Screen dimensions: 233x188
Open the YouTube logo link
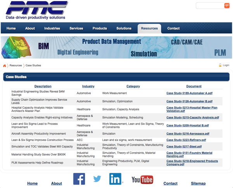click(143, 179)
